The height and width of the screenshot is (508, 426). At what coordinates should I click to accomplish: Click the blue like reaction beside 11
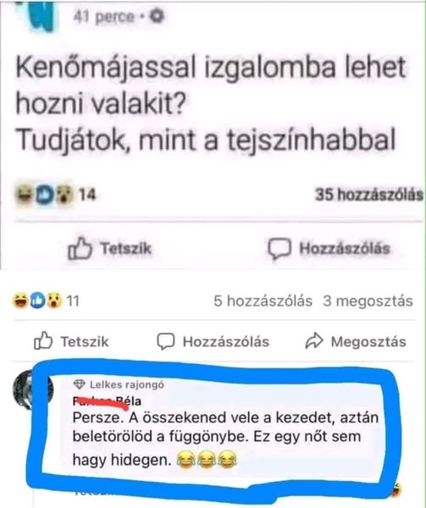pos(37,301)
